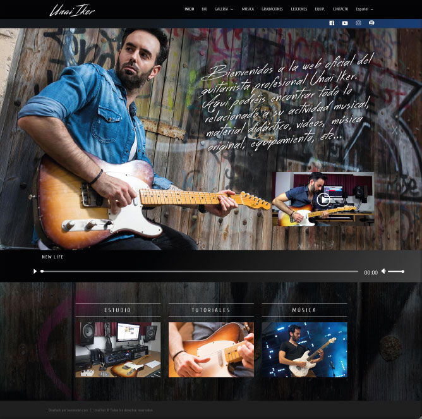
Task: Visit the Instagram profile icon
Action: click(x=358, y=23)
